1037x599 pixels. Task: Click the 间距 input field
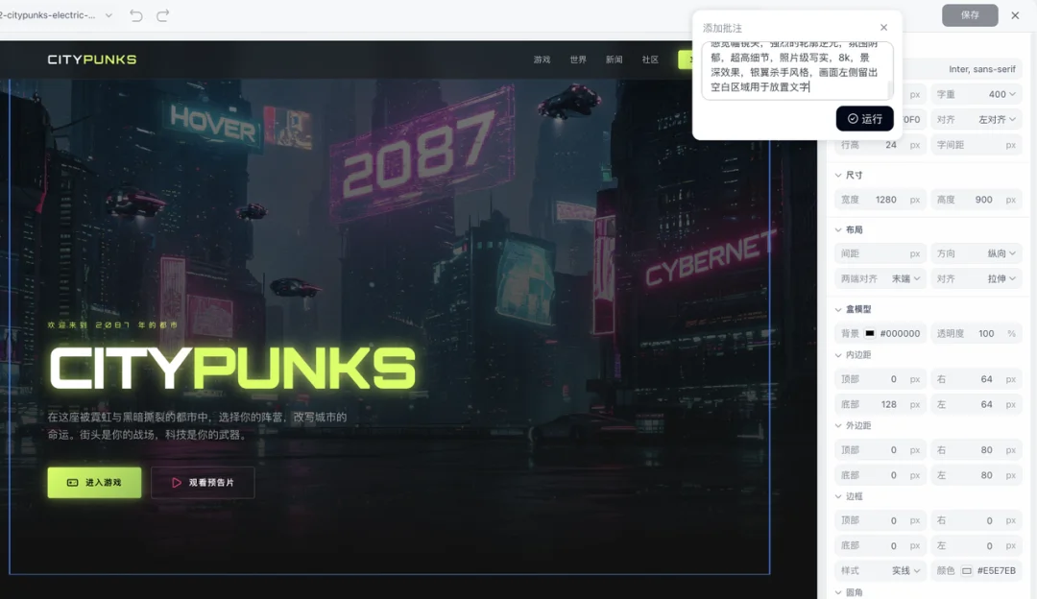coord(880,253)
